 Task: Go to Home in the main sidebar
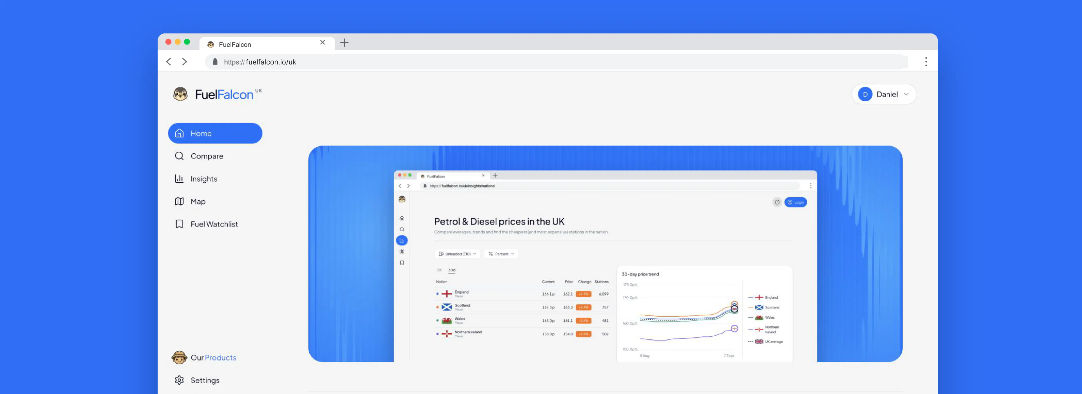point(215,133)
